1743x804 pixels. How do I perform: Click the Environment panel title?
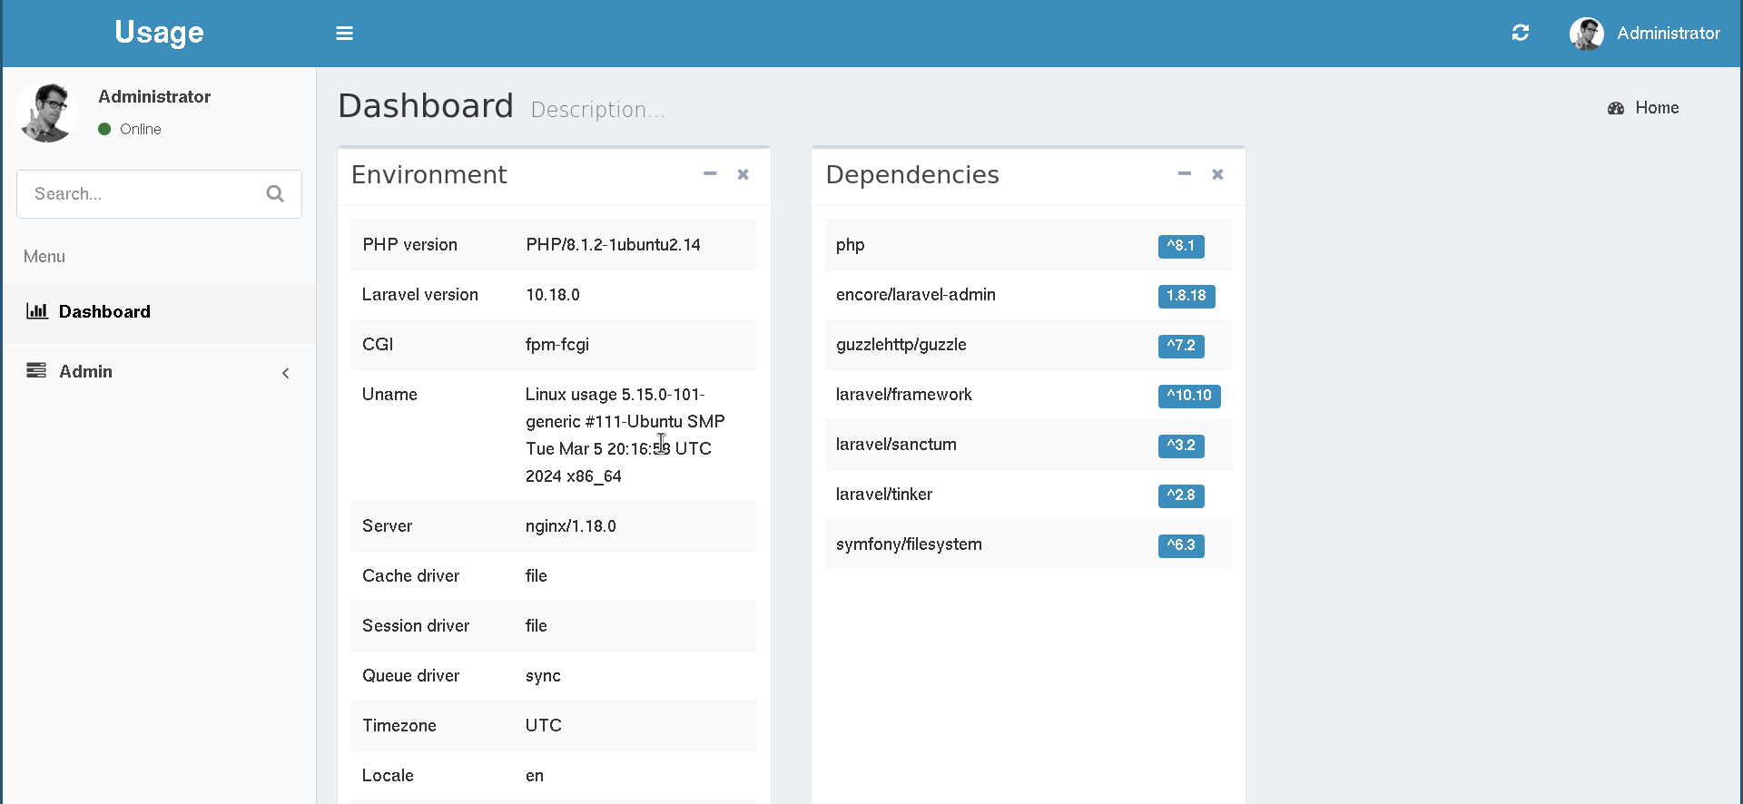(429, 174)
